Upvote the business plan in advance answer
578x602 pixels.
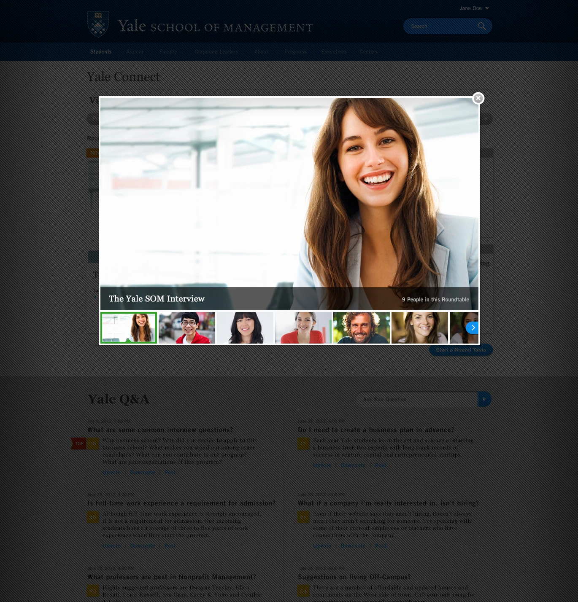point(322,465)
